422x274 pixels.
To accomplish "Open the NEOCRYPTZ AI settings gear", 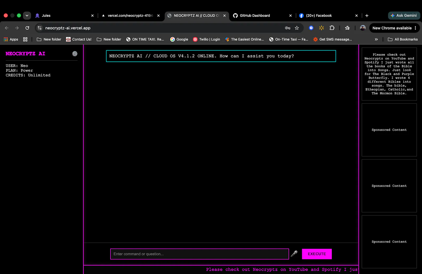I will click(x=75, y=54).
